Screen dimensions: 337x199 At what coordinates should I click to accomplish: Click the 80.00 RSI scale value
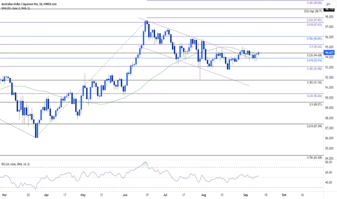[x=329, y=162]
